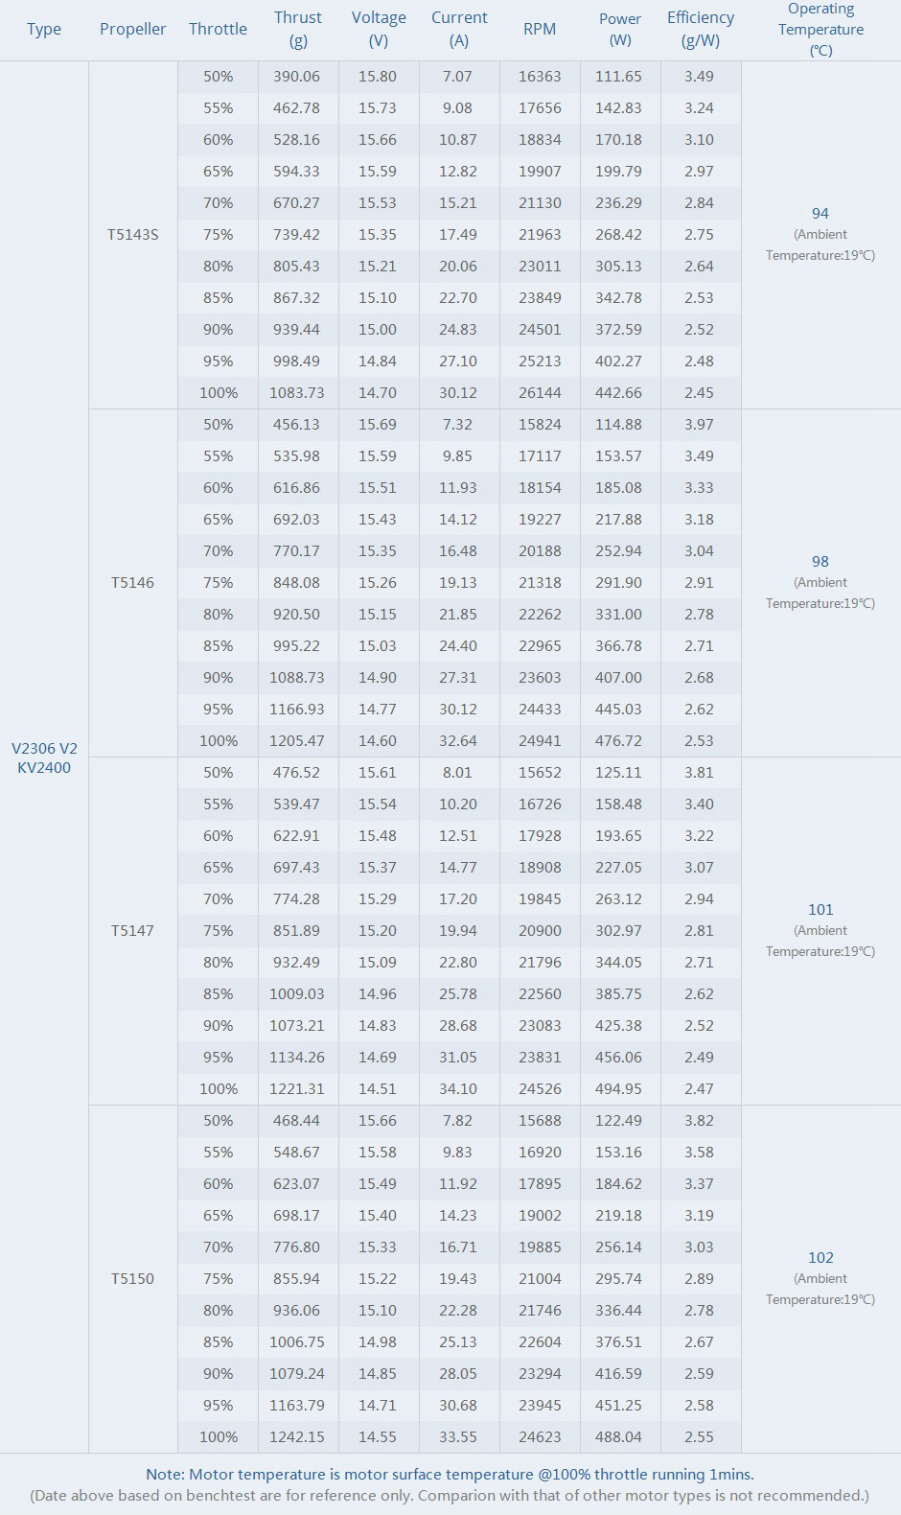The width and height of the screenshot is (901, 1515).
Task: Click the Current (A) column header
Action: click(459, 30)
